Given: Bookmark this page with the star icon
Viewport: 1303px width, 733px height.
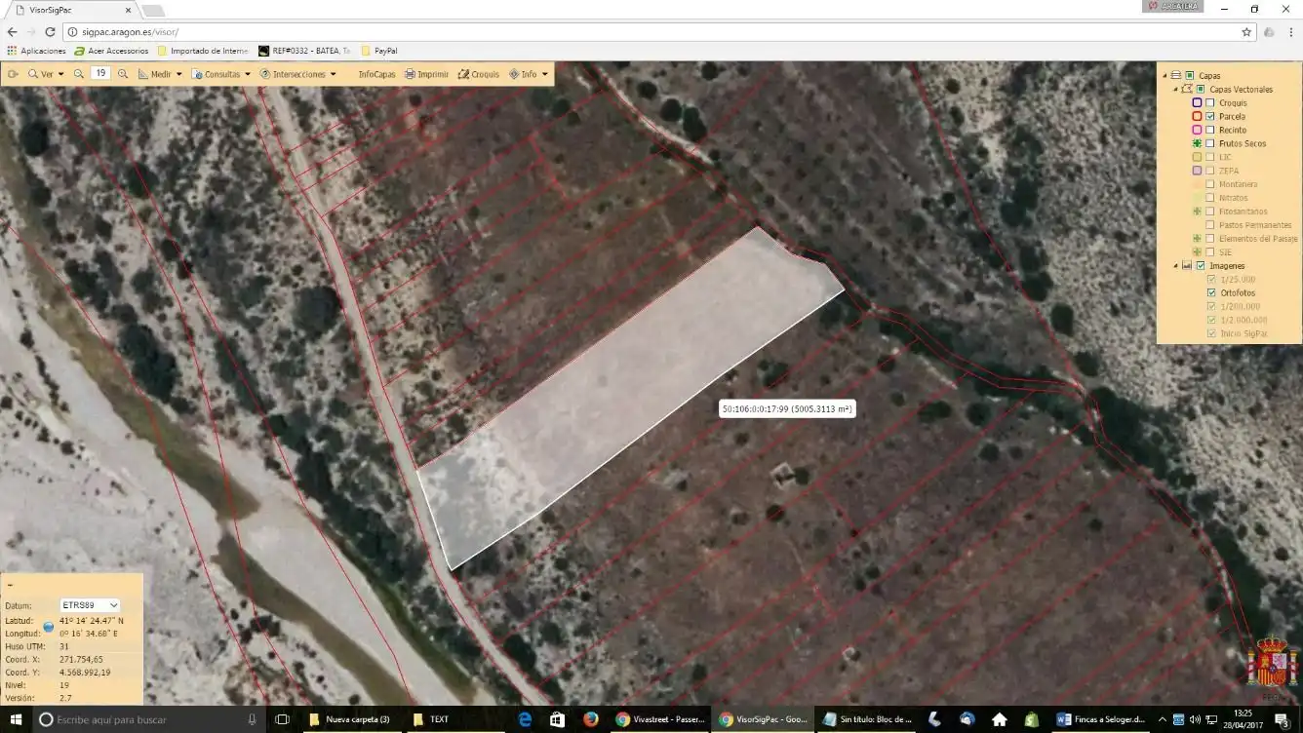Looking at the screenshot, I should [x=1246, y=32].
